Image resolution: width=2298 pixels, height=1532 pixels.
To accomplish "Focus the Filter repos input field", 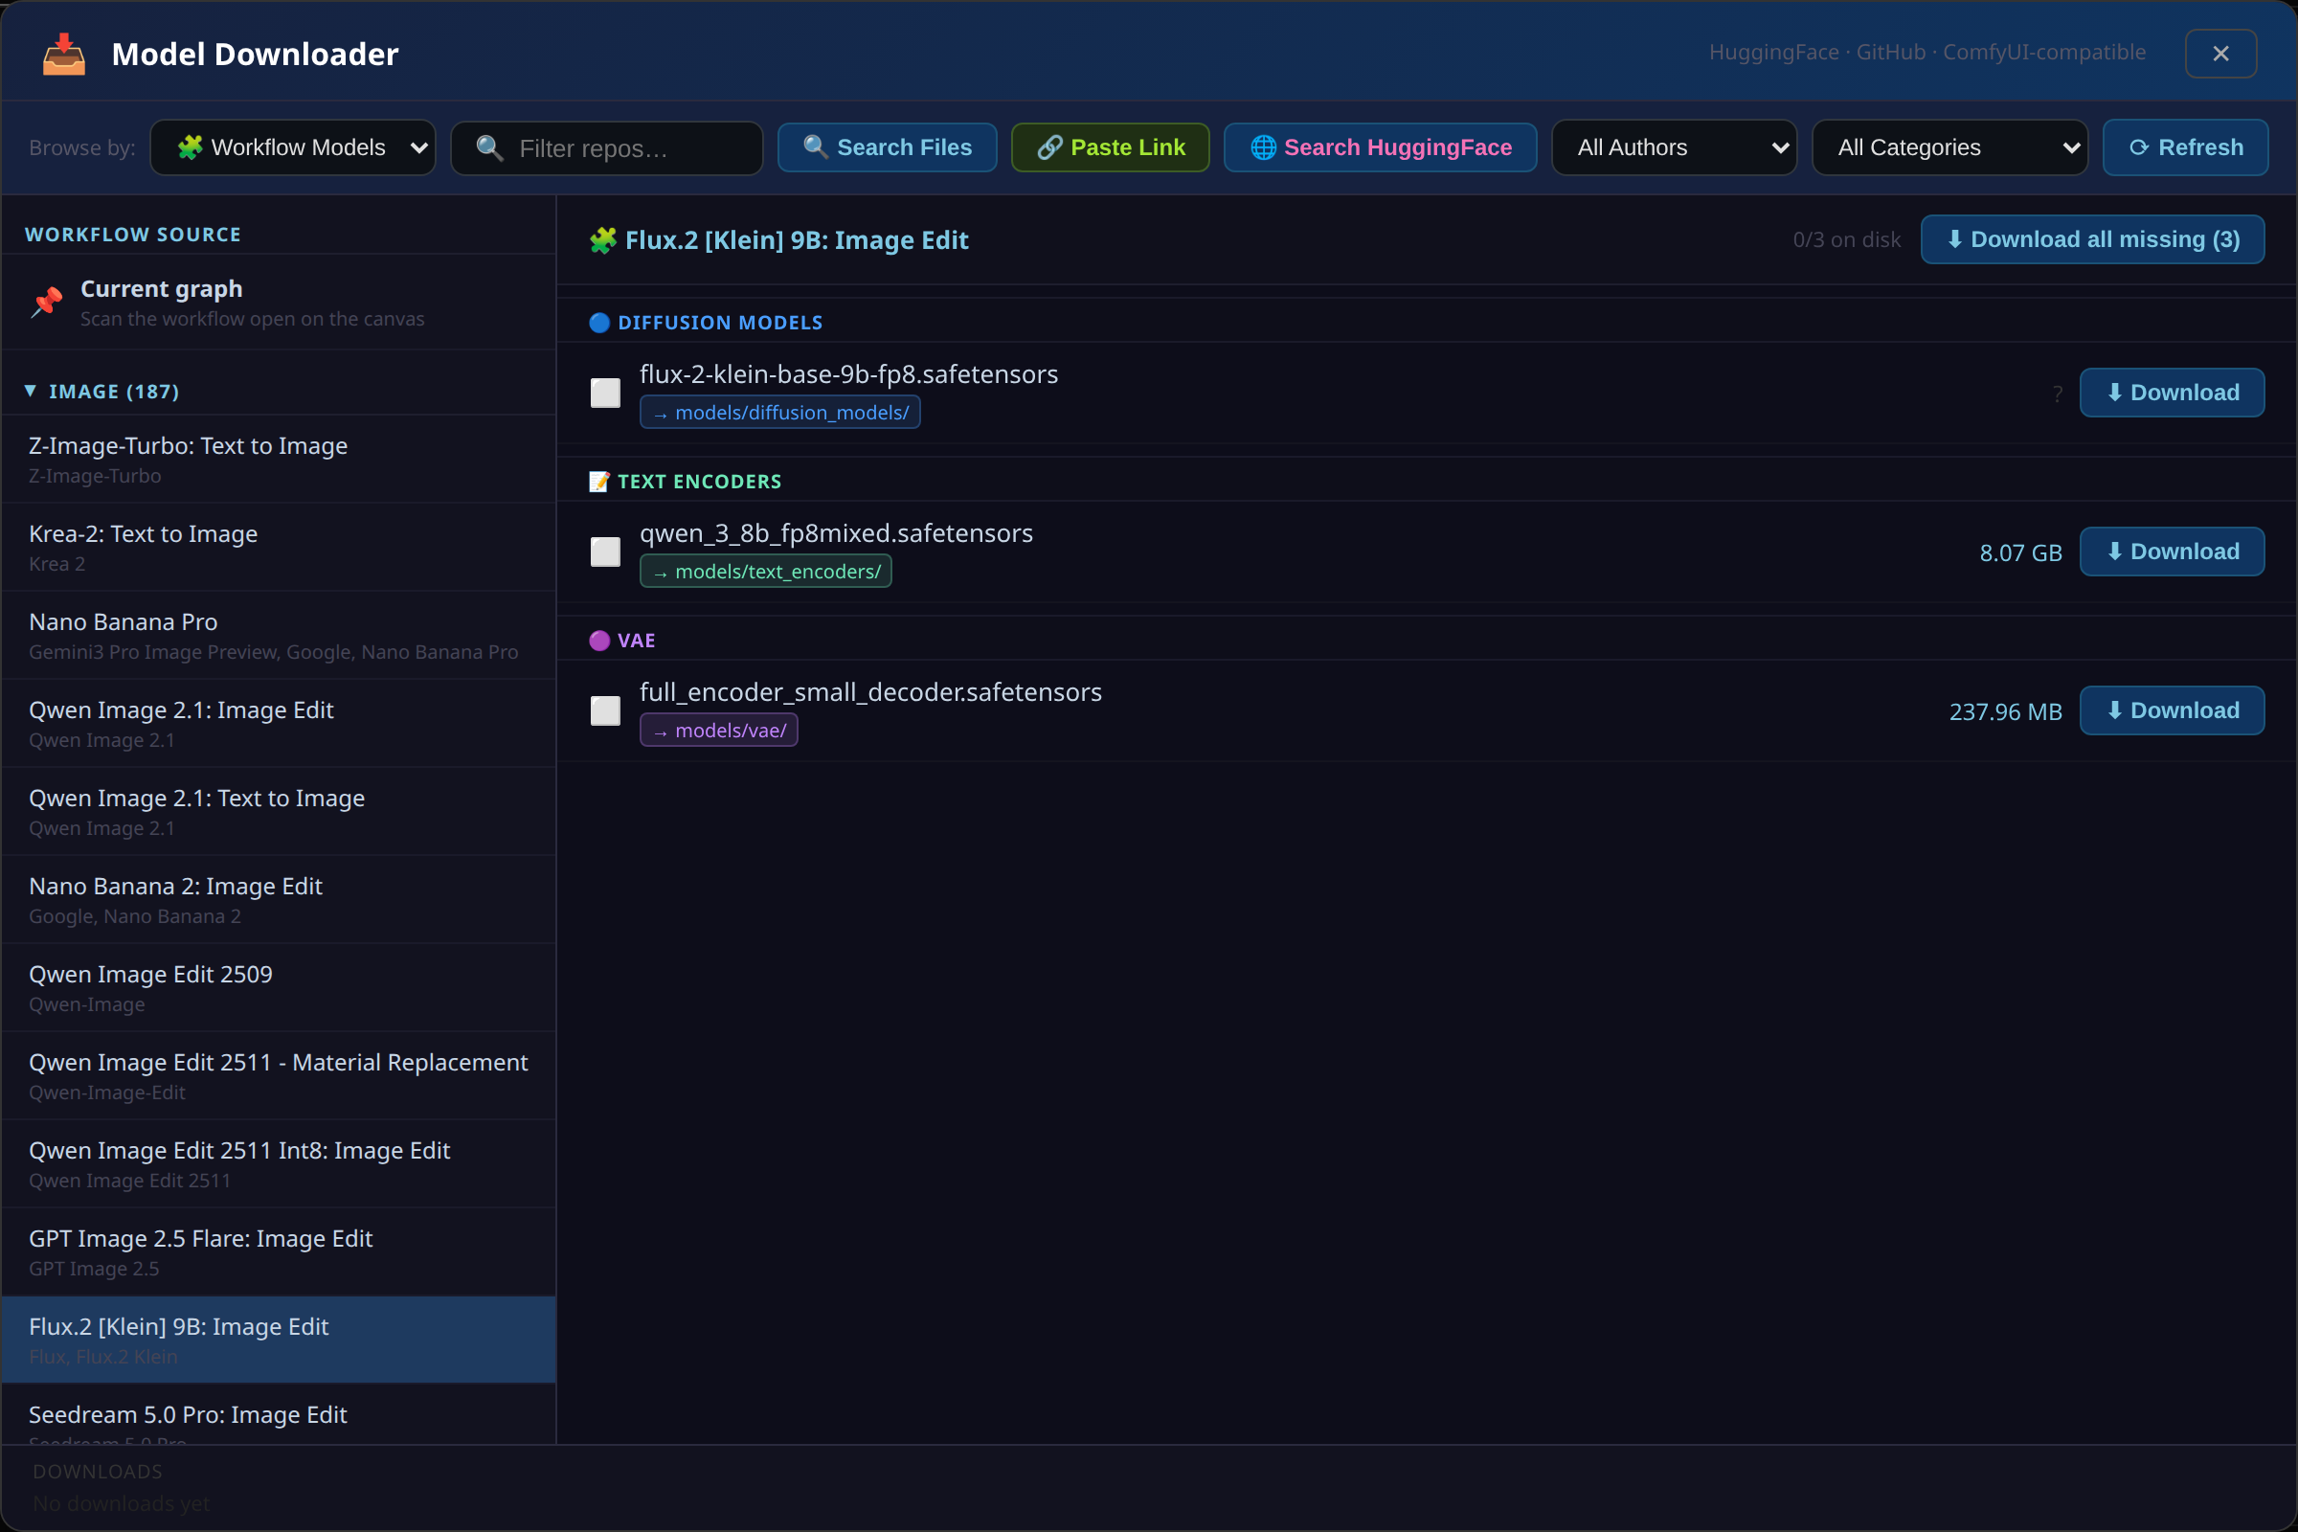I will pyautogui.click(x=607, y=148).
